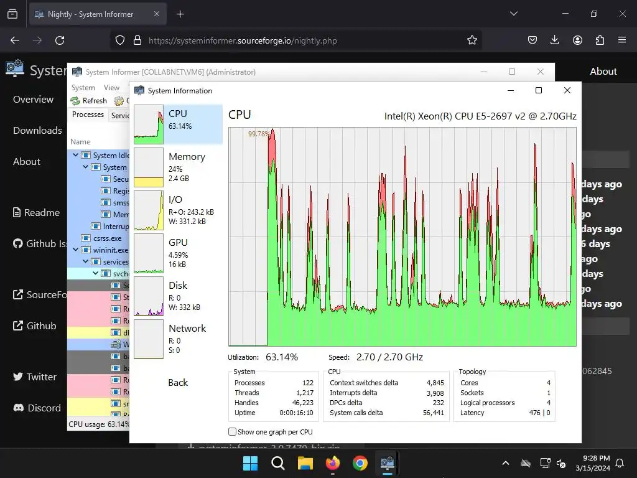
Task: Open the About link in website sidebar
Action: coord(26,161)
